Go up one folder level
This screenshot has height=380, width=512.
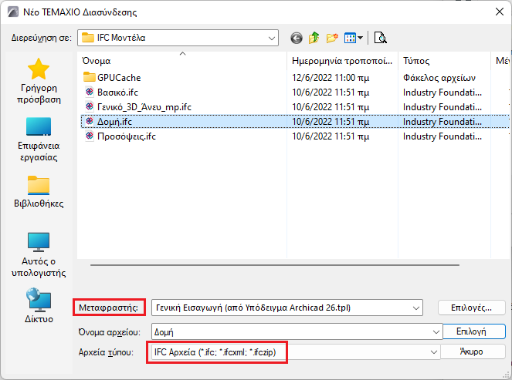[314, 38]
